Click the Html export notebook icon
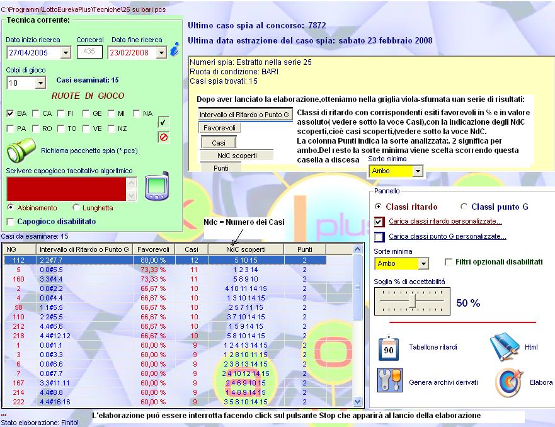The height and width of the screenshot is (427, 555). pos(504,346)
